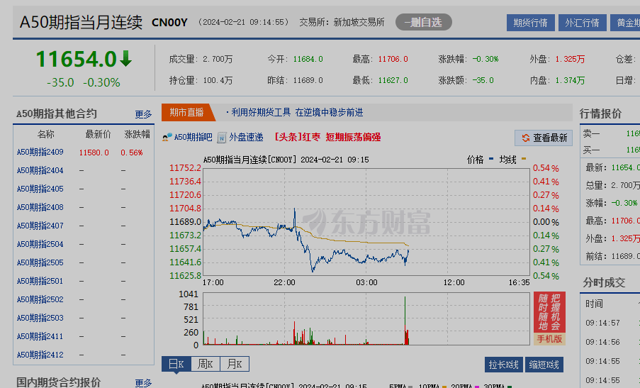Click the 删自选 remove-from-watchlist button
The height and width of the screenshot is (388, 640).
(x=424, y=22)
